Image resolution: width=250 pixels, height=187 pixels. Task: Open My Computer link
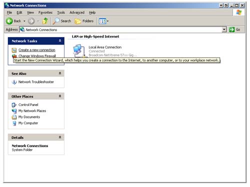[x=28, y=123]
